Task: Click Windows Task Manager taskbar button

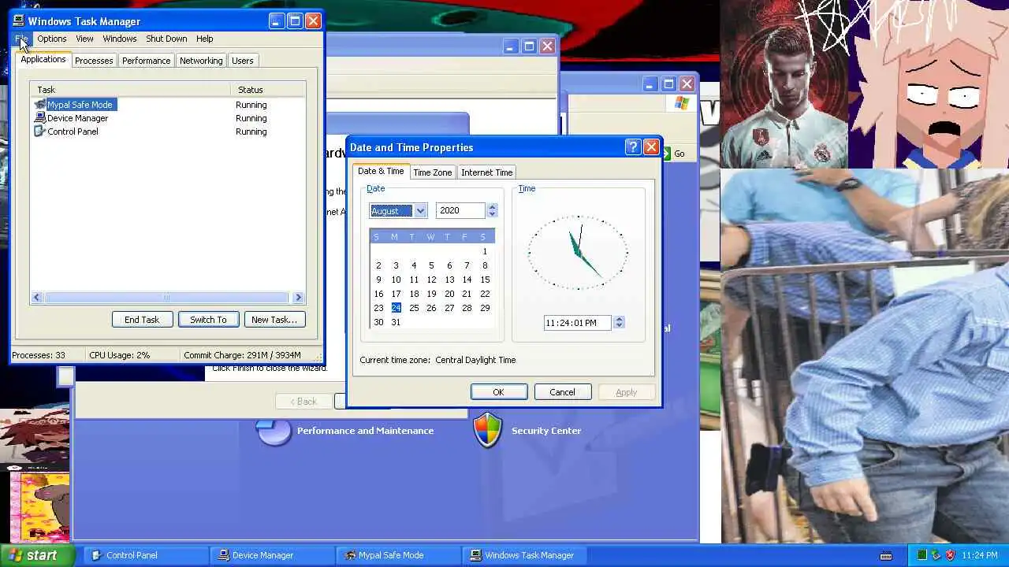Action: pyautogui.click(x=525, y=555)
